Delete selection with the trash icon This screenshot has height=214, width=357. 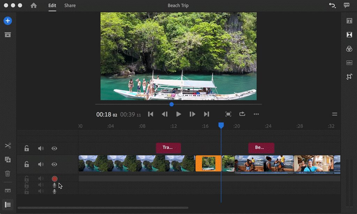(x=8, y=173)
